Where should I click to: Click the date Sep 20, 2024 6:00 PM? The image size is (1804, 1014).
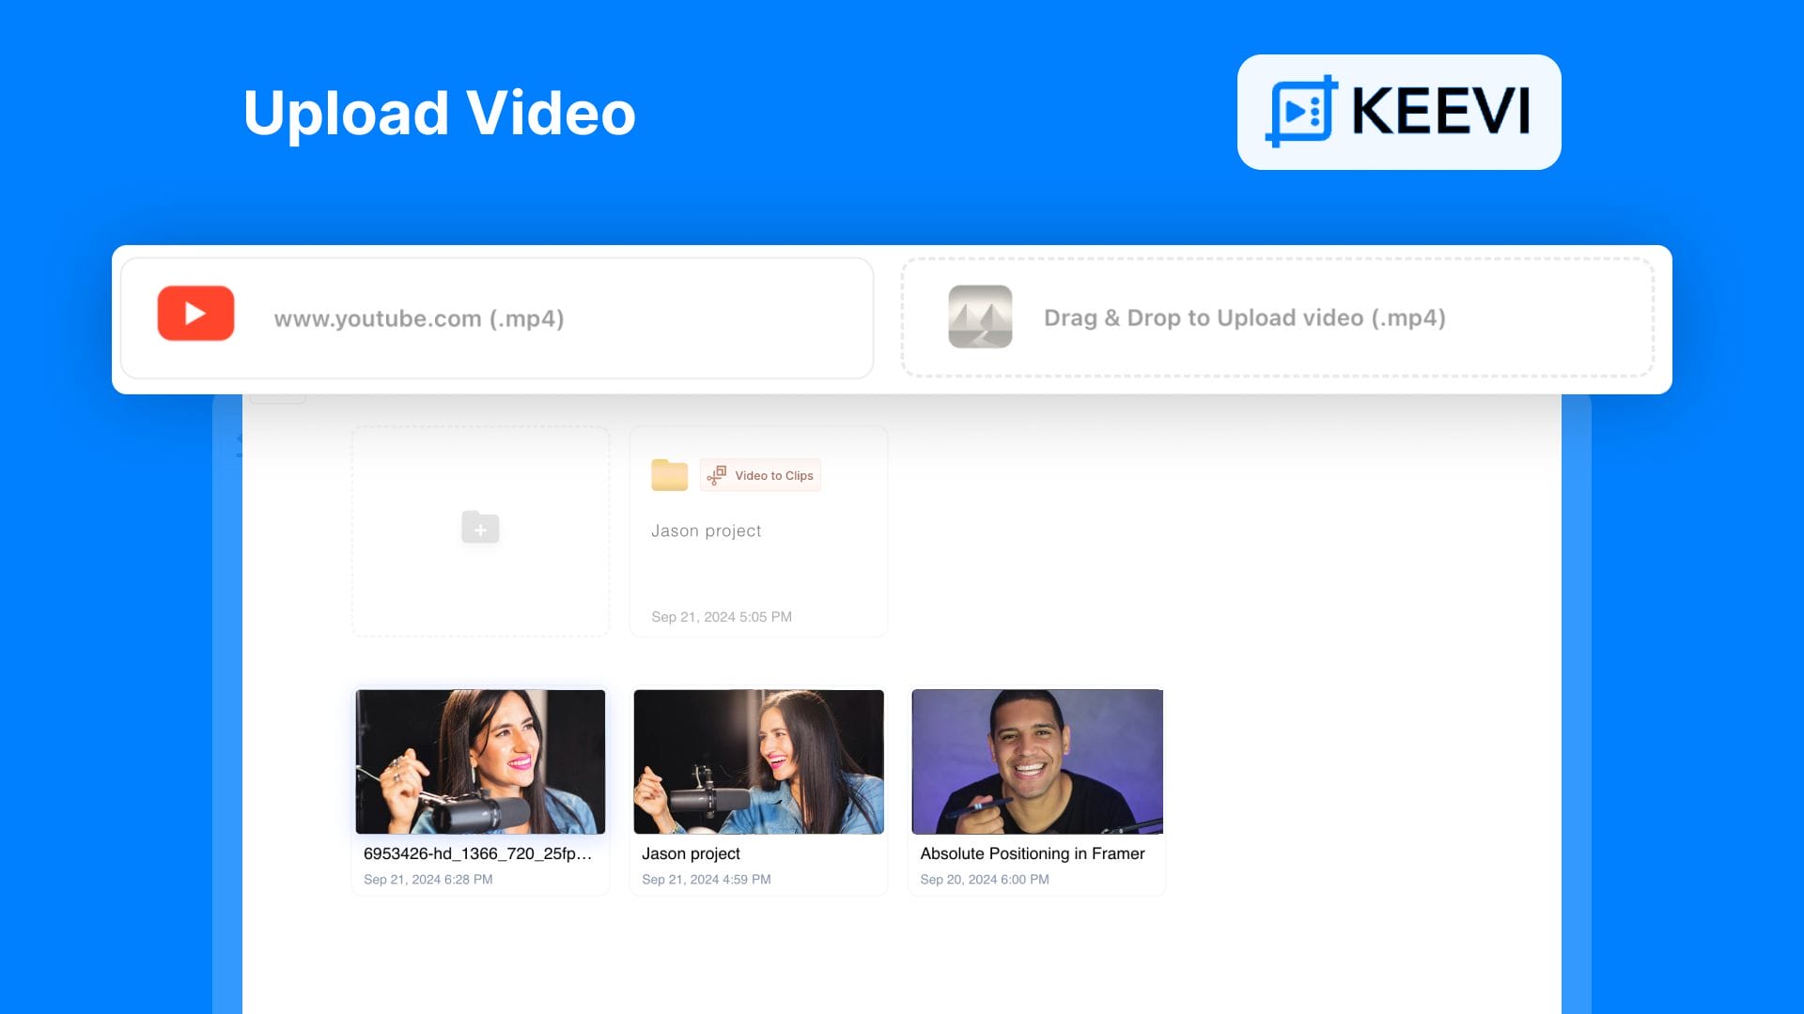(984, 880)
